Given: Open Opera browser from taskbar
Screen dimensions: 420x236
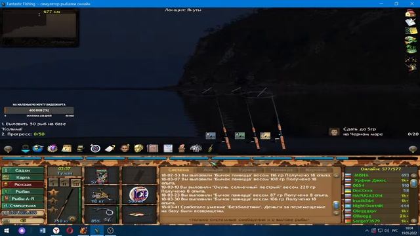Looking at the screenshot, I should [70, 231].
